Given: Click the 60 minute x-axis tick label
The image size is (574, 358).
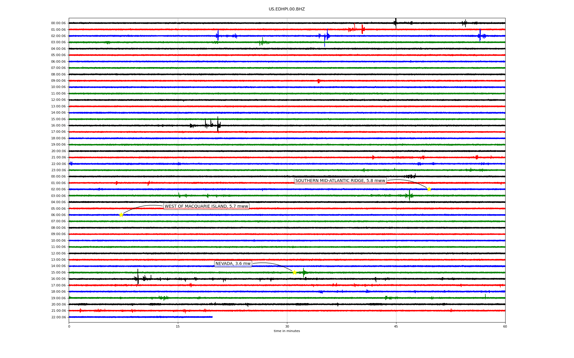Looking at the screenshot, I should [x=505, y=326].
